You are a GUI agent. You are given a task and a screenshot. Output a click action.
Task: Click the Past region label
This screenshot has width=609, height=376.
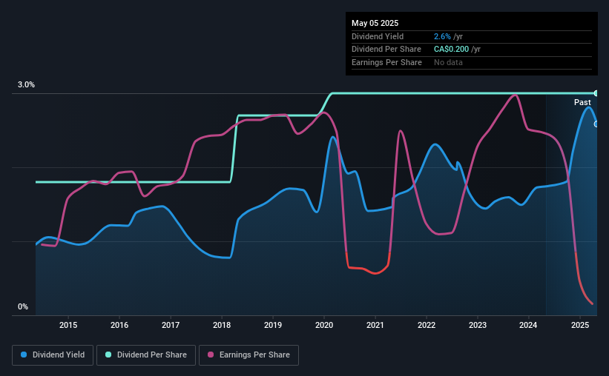click(582, 102)
